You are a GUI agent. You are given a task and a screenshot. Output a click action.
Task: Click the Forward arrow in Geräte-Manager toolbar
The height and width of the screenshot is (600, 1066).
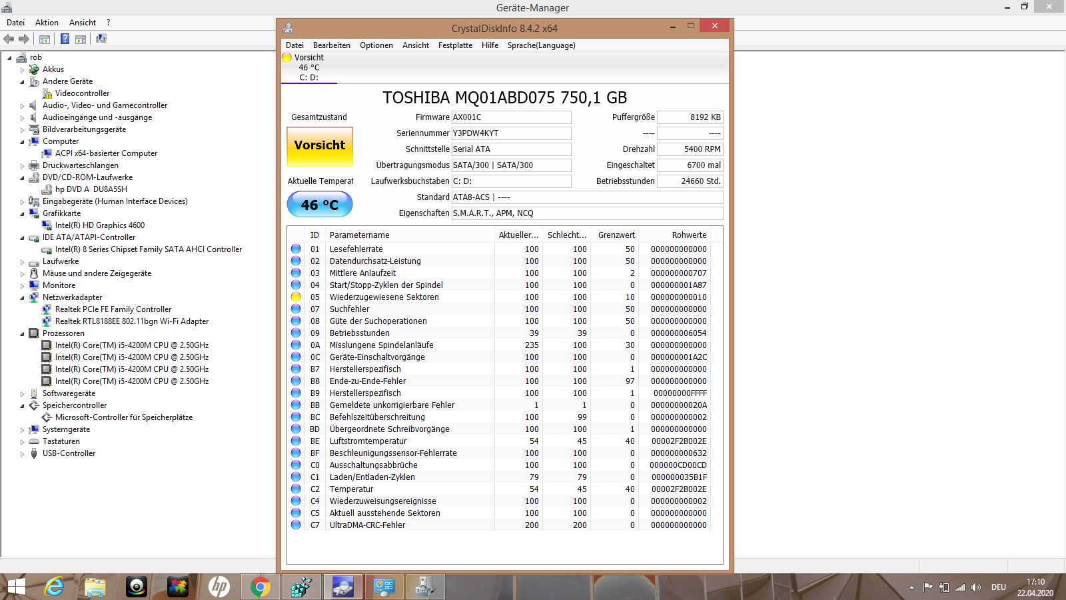click(x=24, y=39)
